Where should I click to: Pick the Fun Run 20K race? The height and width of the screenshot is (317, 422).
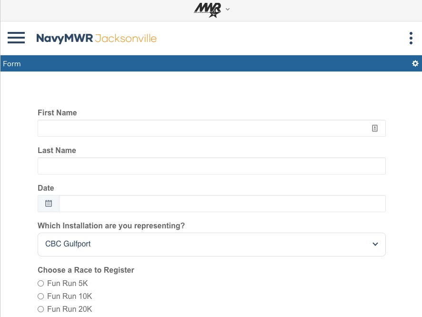(41, 309)
